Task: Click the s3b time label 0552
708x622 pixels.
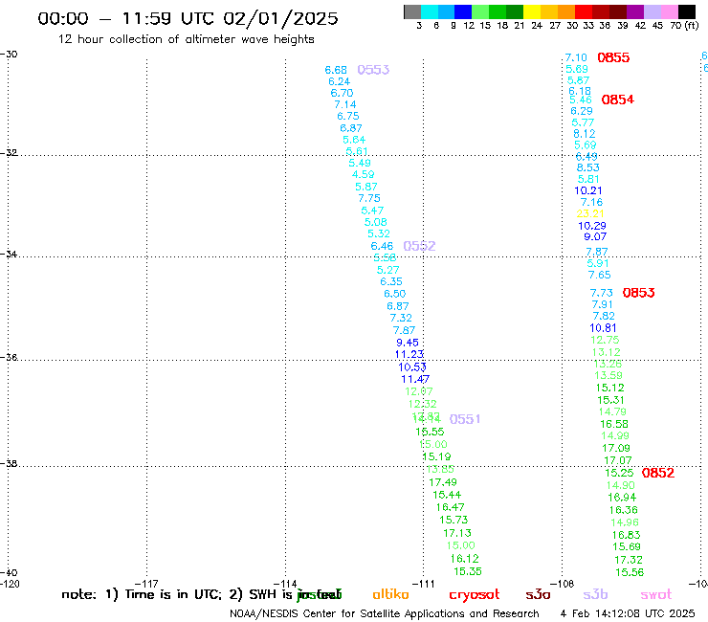Action: [419, 246]
